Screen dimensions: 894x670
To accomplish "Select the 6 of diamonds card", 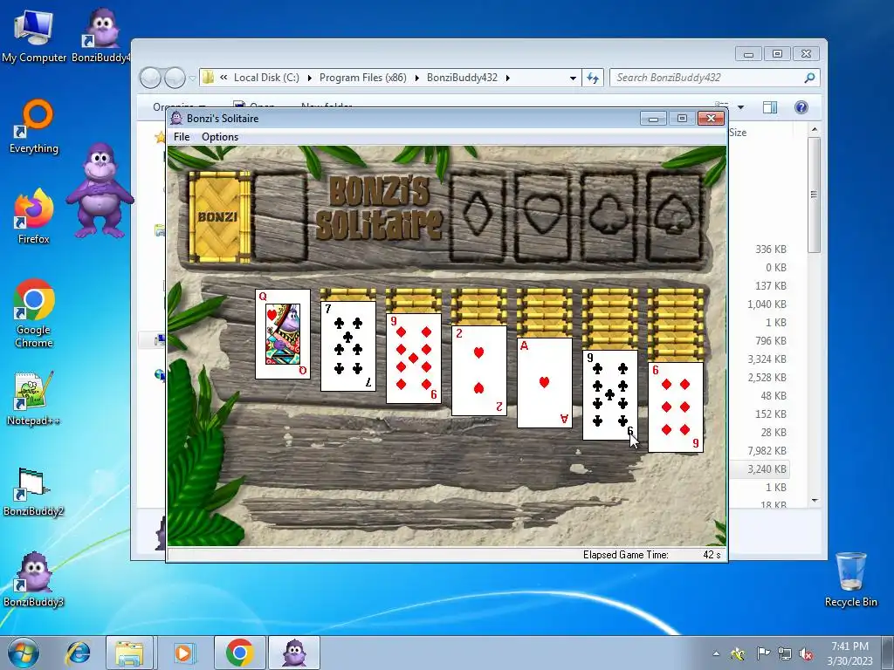I will pos(676,407).
